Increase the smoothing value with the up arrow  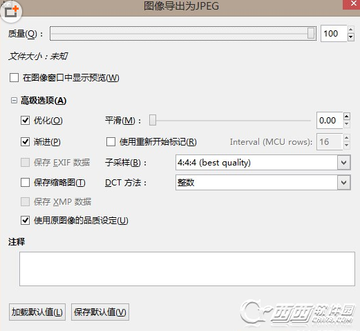347,116
